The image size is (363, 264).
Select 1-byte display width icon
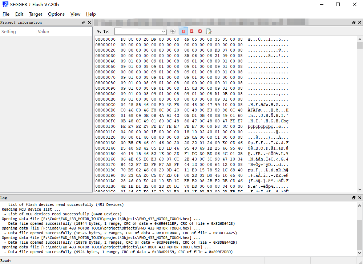click(x=183, y=31)
